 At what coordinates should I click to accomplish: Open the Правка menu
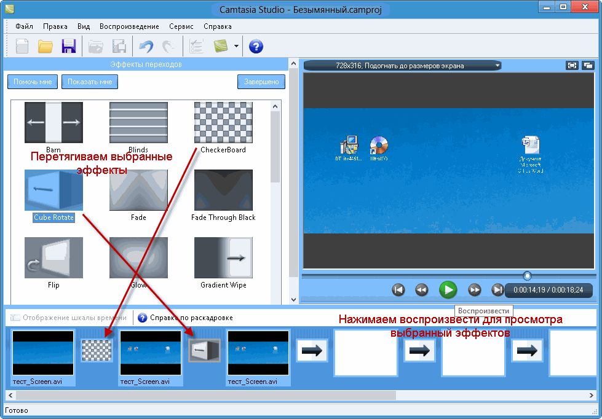(x=55, y=26)
